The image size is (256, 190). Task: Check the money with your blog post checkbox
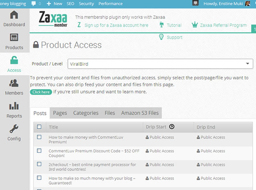pos(39,178)
